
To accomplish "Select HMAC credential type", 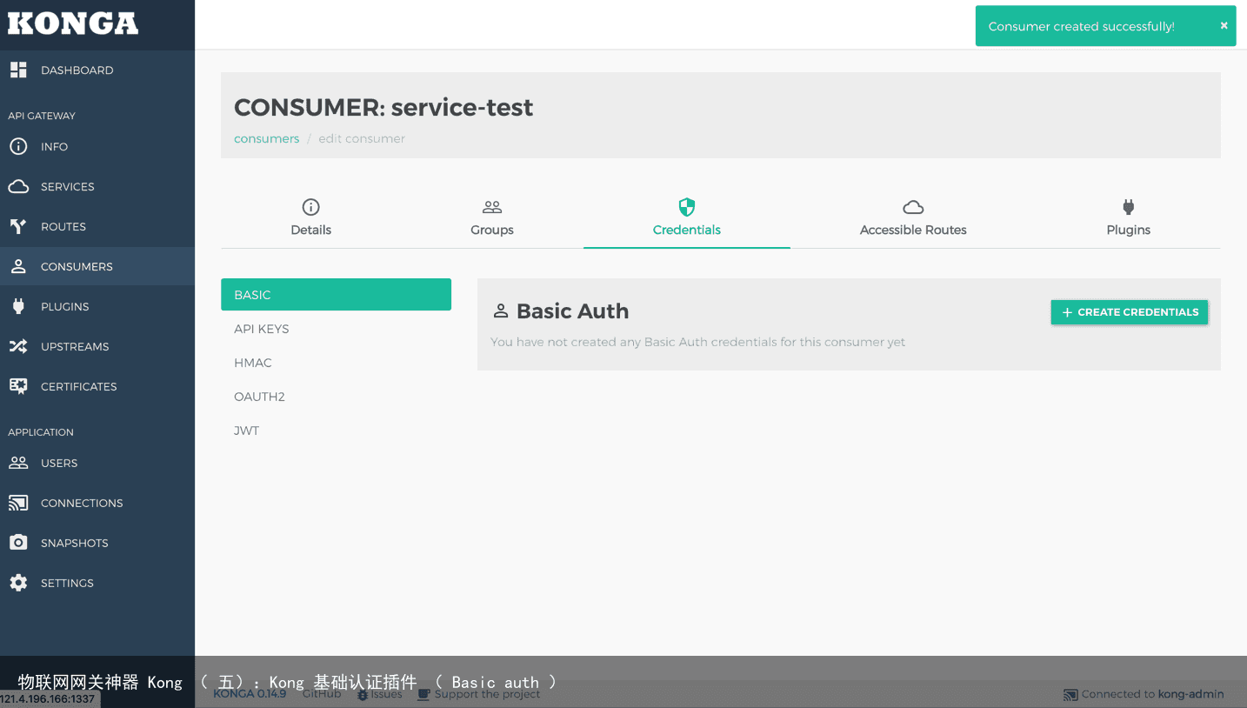I will coord(336,363).
